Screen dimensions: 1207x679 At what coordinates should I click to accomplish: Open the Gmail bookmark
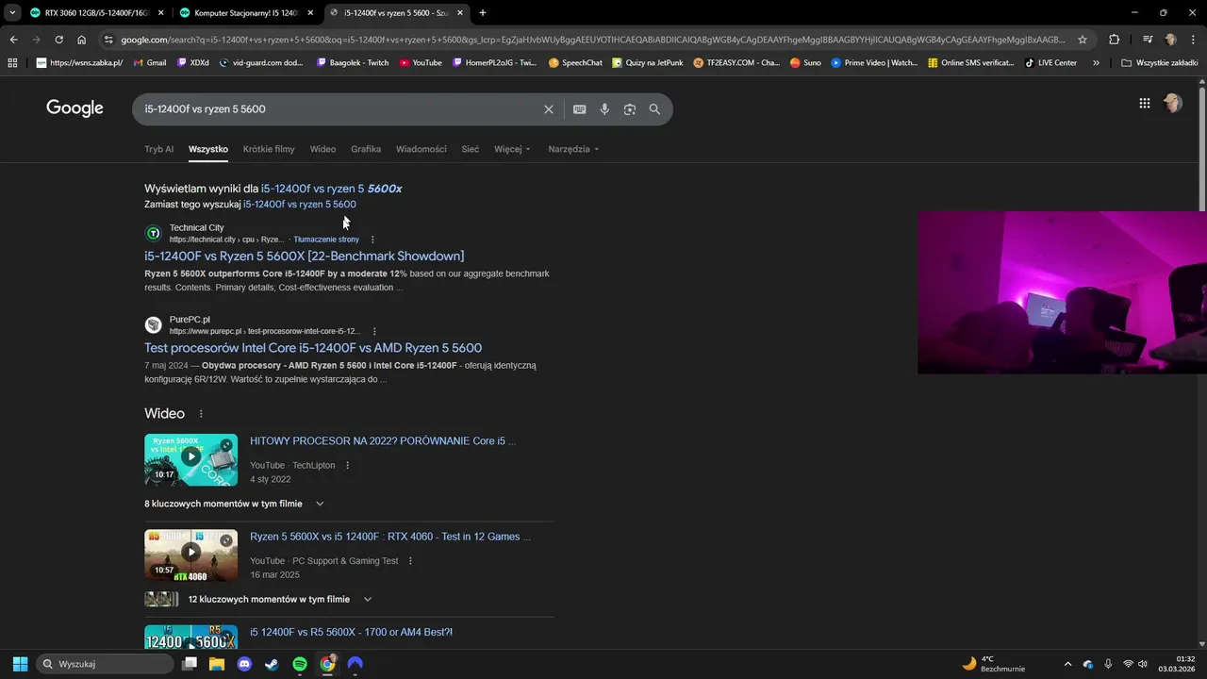pyautogui.click(x=150, y=62)
